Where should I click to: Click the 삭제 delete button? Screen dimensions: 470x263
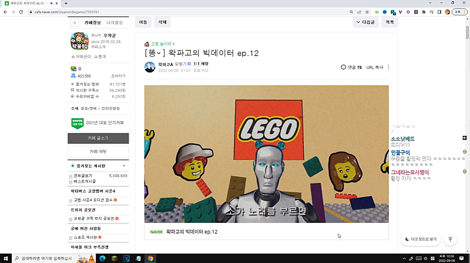(x=162, y=22)
